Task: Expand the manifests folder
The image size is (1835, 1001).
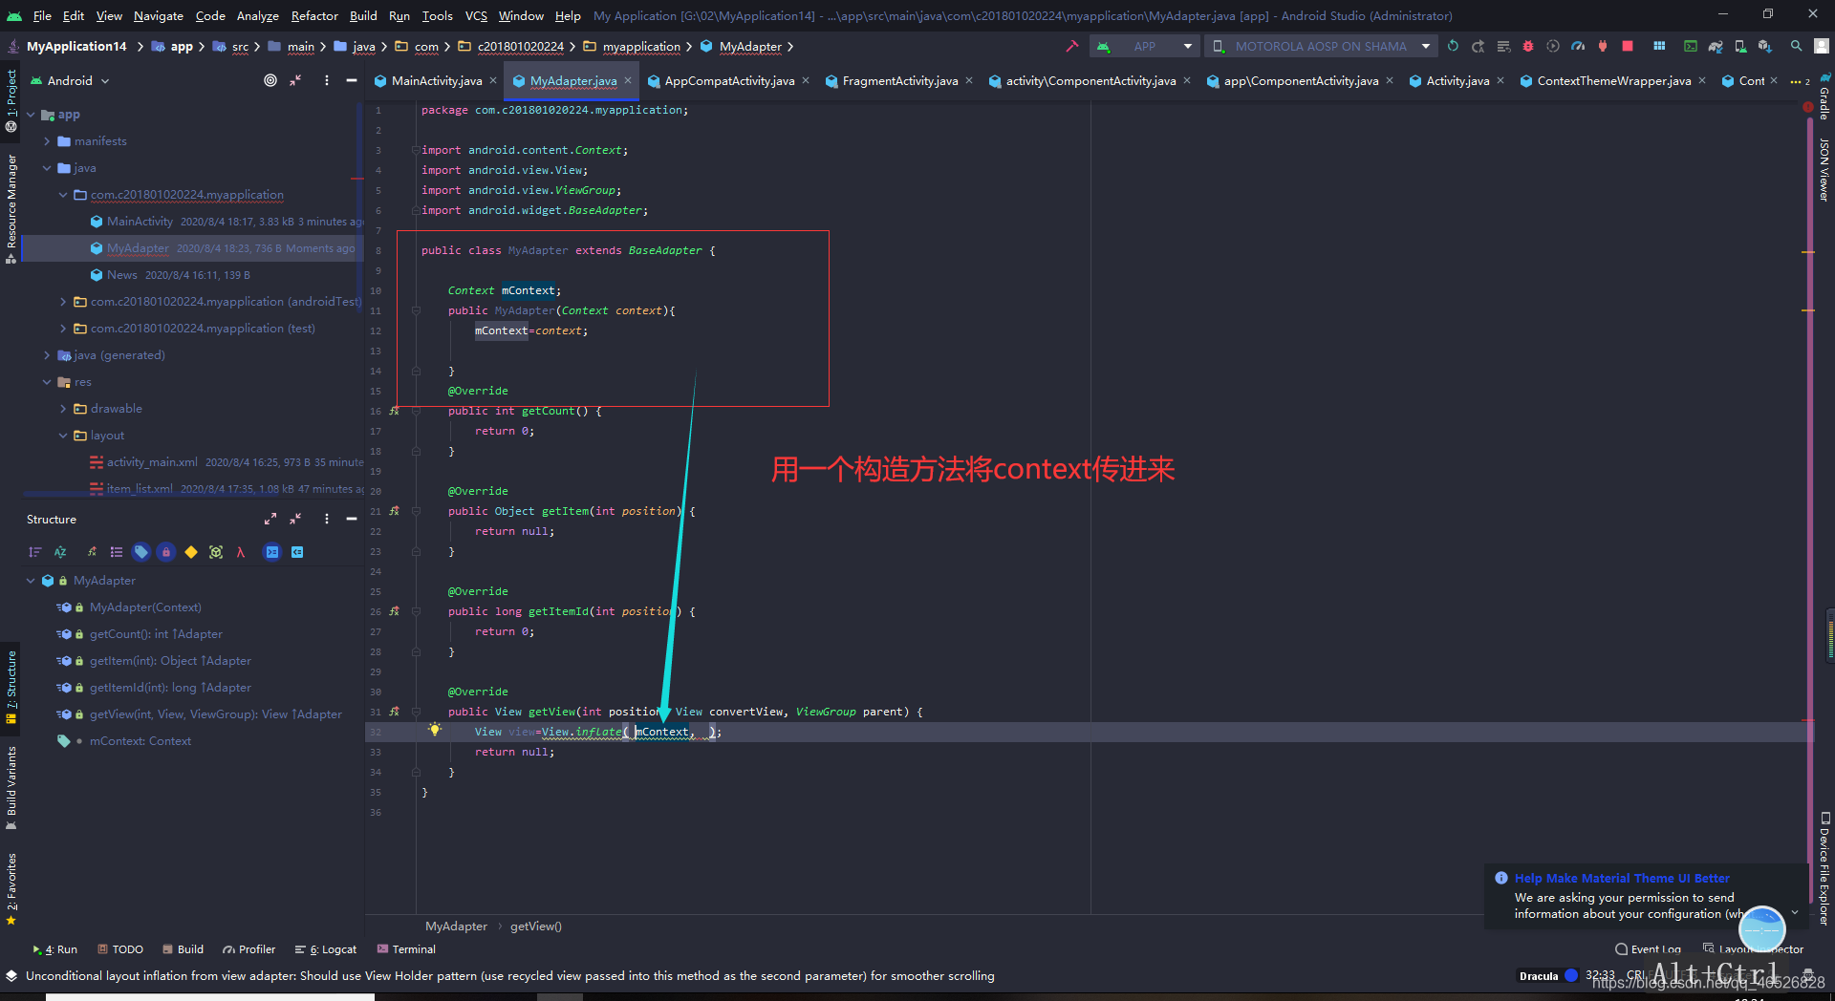Action: (47, 141)
